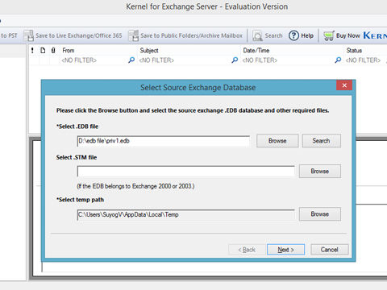Screen dimensions: 387x290
Task: Click Save to Live Exchange/Office 365 toolbar button
Action: [73, 35]
